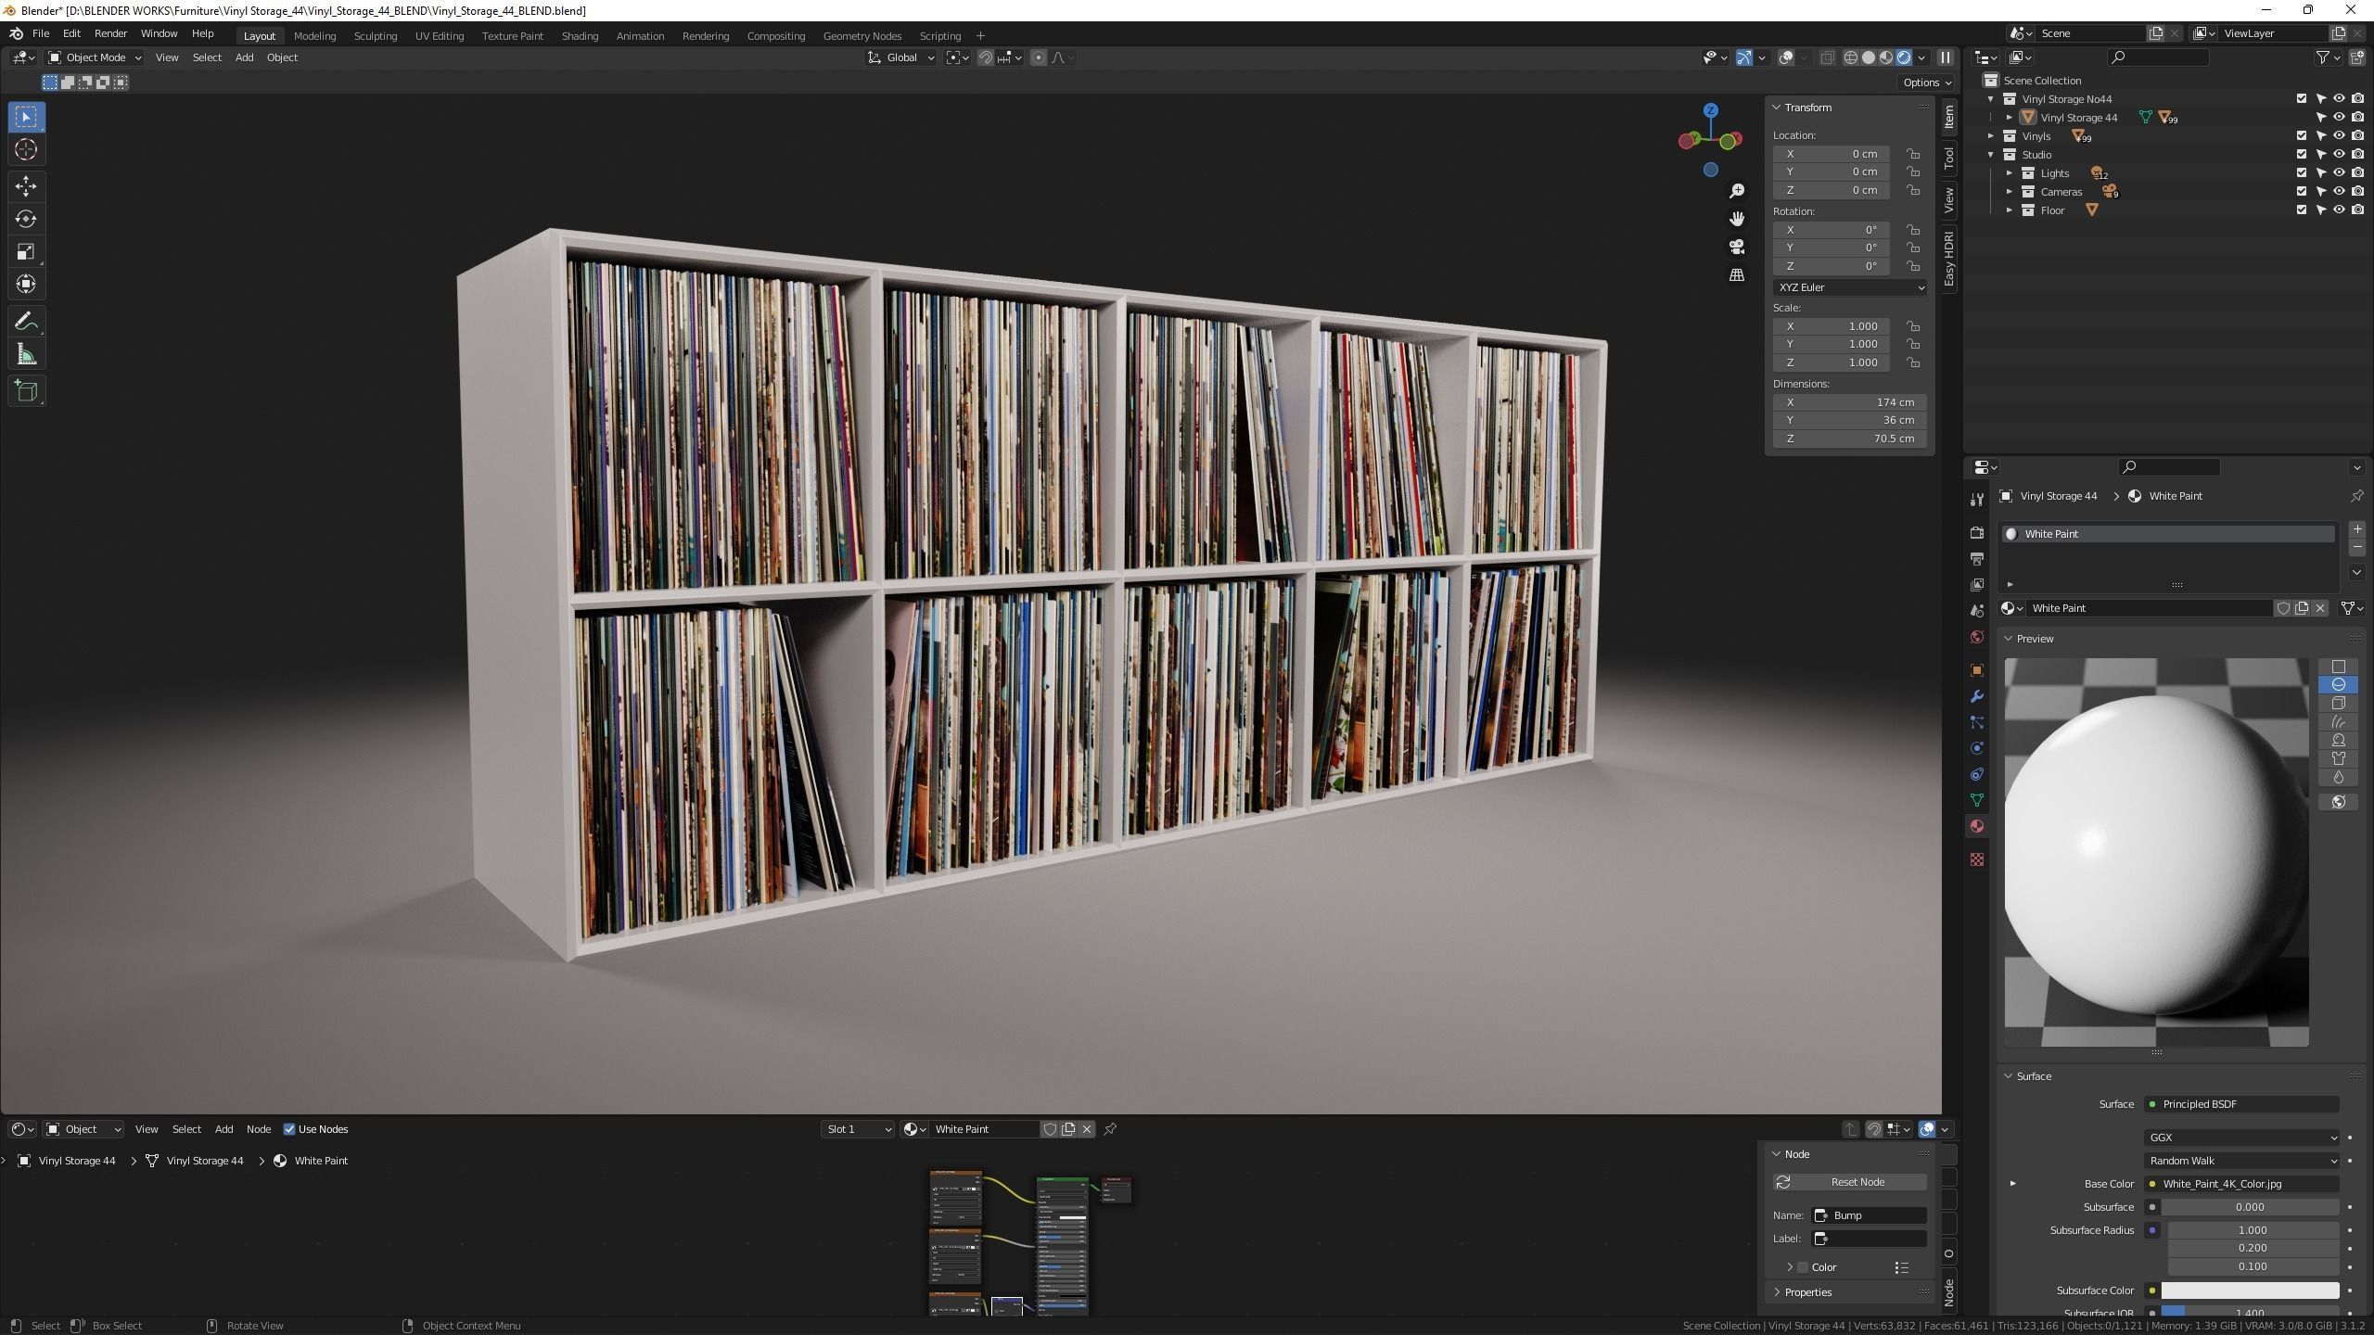Click the Subsurface Color white swatch

coord(2250,1290)
